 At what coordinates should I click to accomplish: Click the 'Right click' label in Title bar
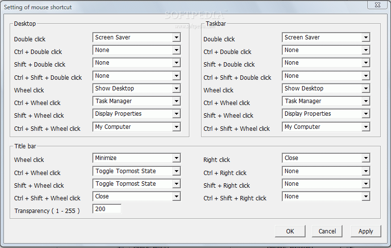point(217,160)
